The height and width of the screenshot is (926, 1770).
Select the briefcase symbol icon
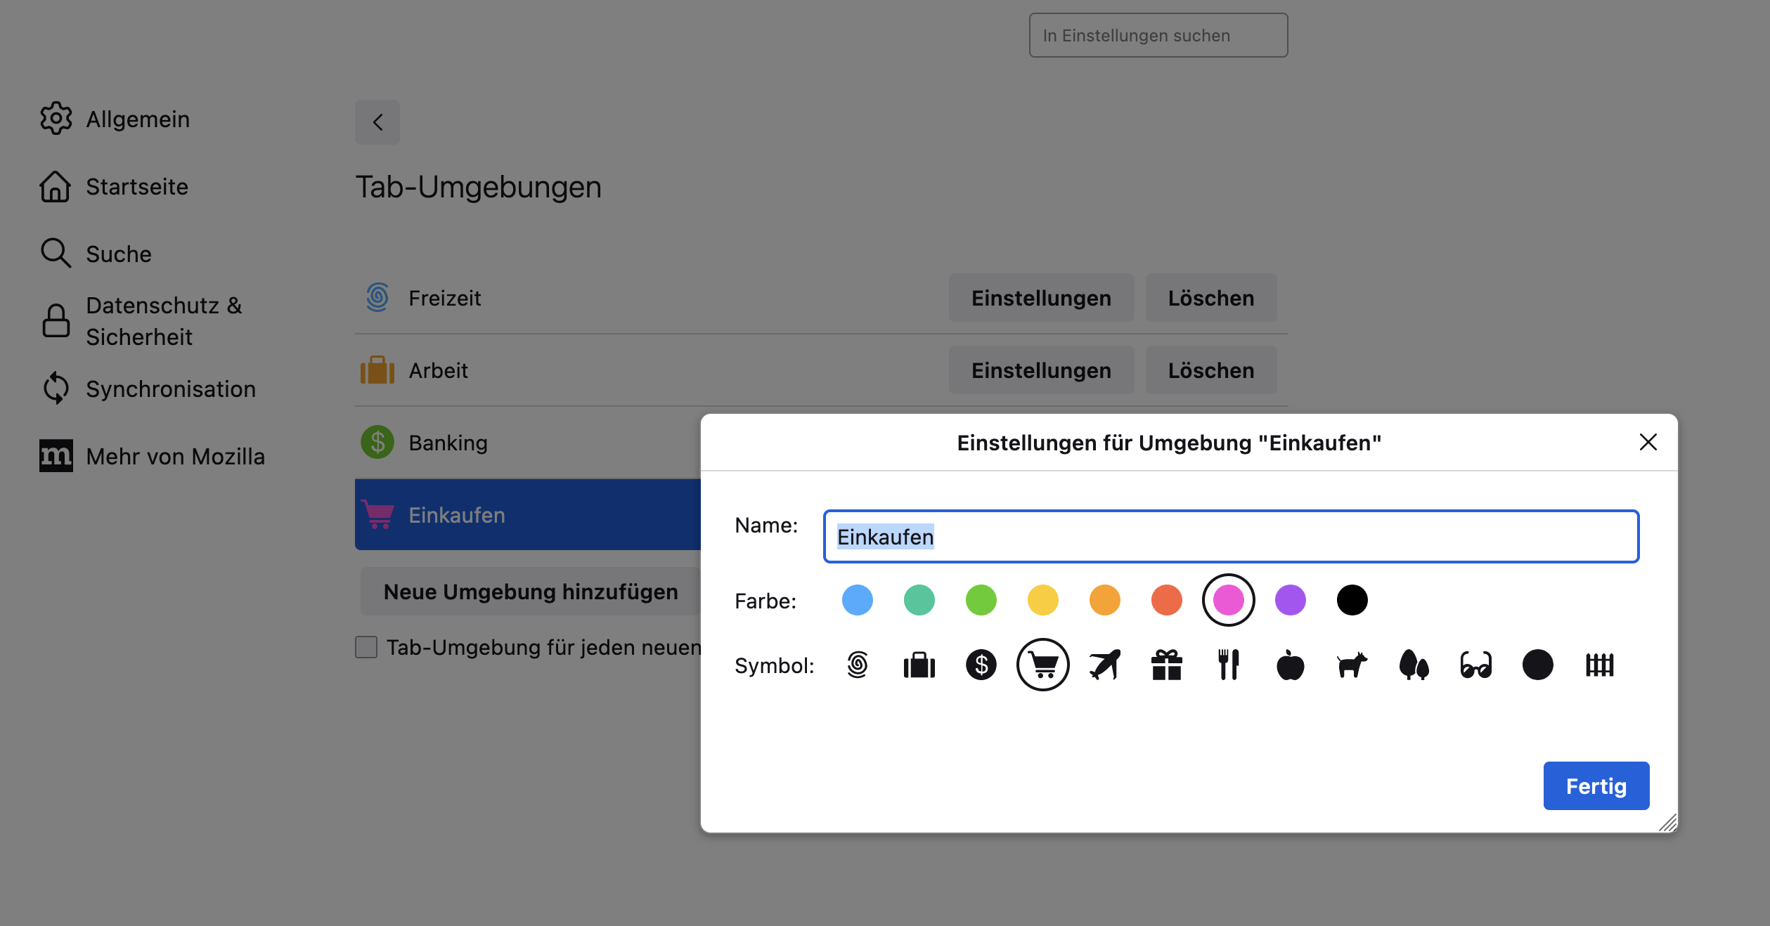tap(919, 665)
